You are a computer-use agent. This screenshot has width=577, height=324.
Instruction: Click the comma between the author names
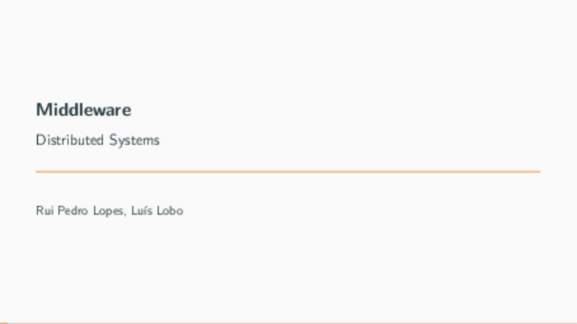pos(125,214)
